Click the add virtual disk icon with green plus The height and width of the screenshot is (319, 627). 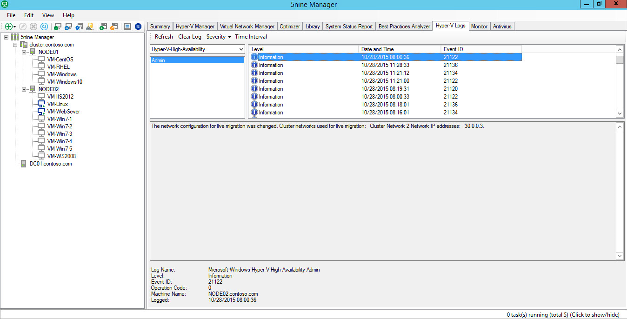pos(103,27)
